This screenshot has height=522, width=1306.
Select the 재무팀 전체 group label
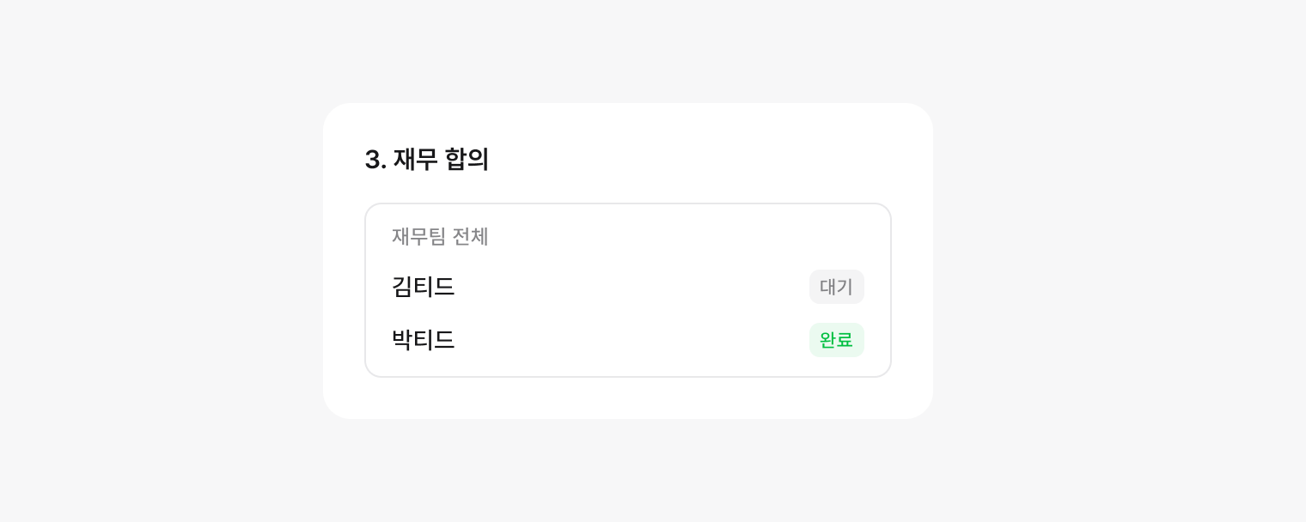point(440,236)
